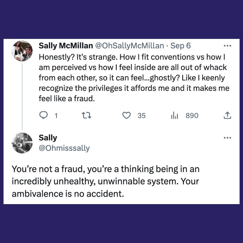Image resolution: width=243 pixels, height=243 pixels.
Task: Click the @Ohmisssally profile avatar
Action: (x=22, y=143)
